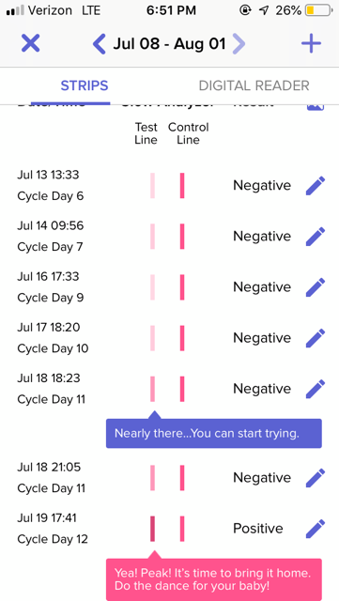Open the image icon in header row
Image resolution: width=339 pixels, height=601 pixels.
316,106
